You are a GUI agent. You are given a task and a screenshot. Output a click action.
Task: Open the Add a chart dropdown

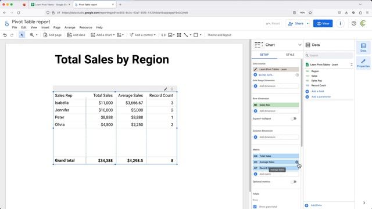point(102,35)
